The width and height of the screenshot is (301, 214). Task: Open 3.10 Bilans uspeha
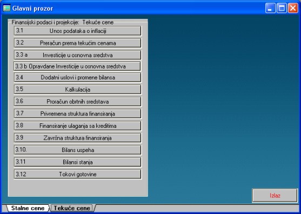pyautogui.click(x=78, y=150)
